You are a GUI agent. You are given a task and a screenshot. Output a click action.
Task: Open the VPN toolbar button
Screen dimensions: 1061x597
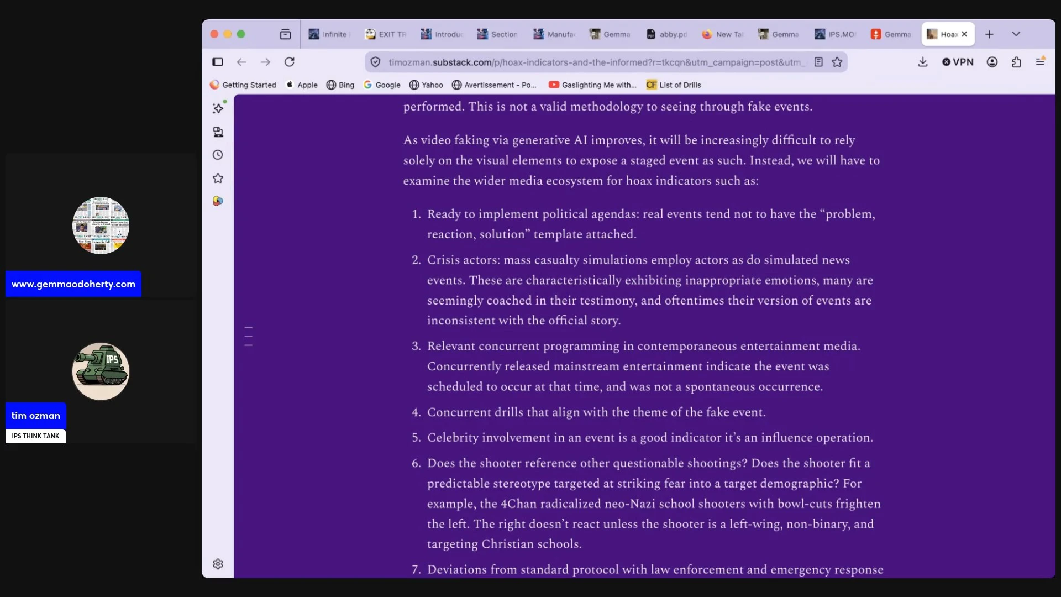pos(958,62)
